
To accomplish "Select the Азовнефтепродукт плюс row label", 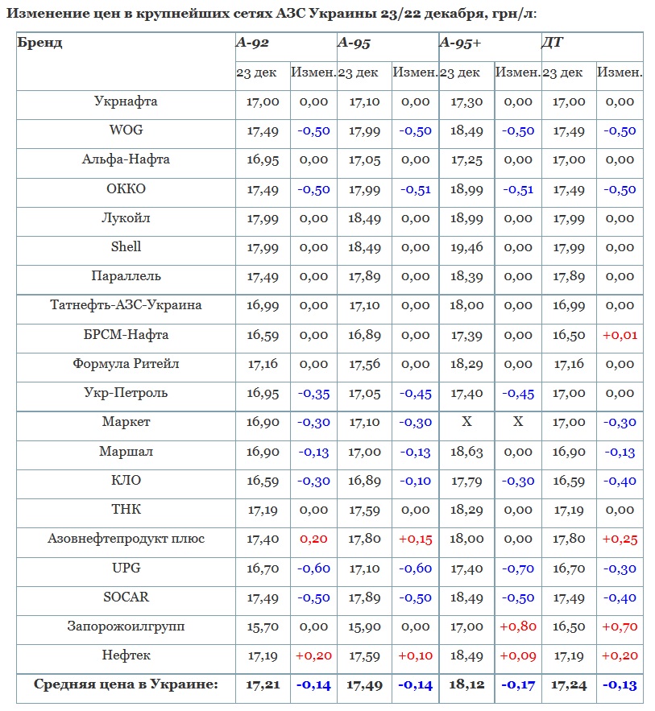I will tap(126, 539).
